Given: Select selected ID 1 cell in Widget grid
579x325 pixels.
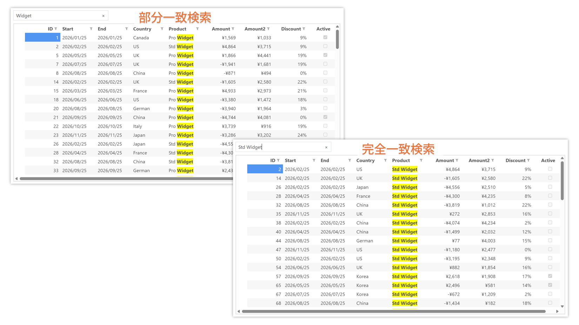Looking at the screenshot, I should tap(42, 38).
